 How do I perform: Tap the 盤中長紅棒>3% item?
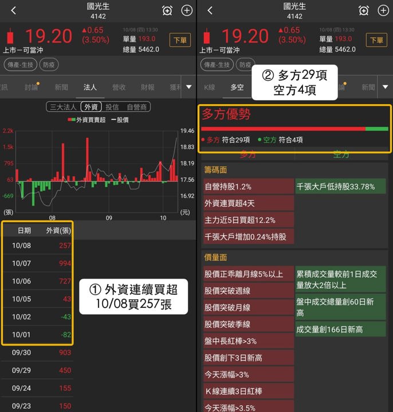[249, 341]
